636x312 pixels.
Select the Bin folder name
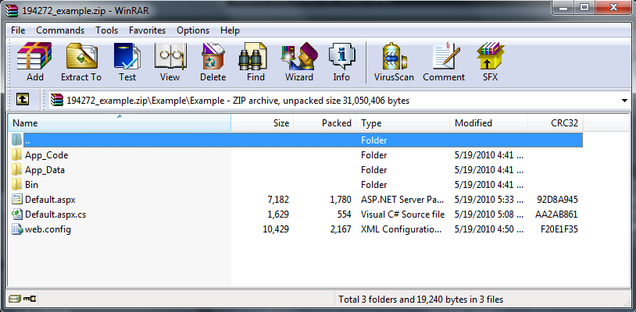coord(31,185)
